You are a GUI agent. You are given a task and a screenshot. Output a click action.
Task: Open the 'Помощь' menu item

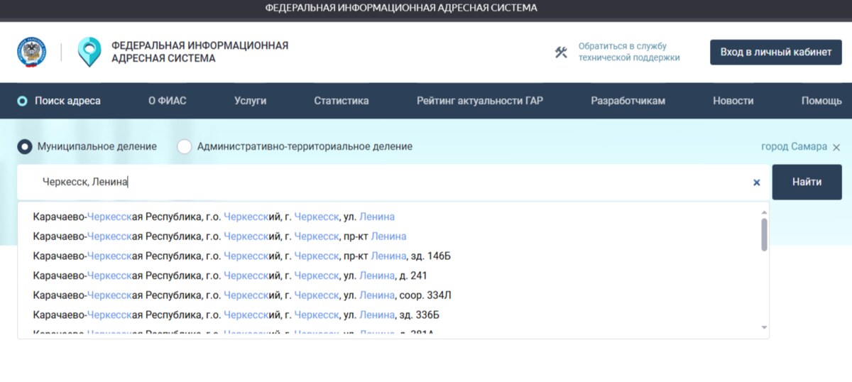pyautogui.click(x=821, y=101)
